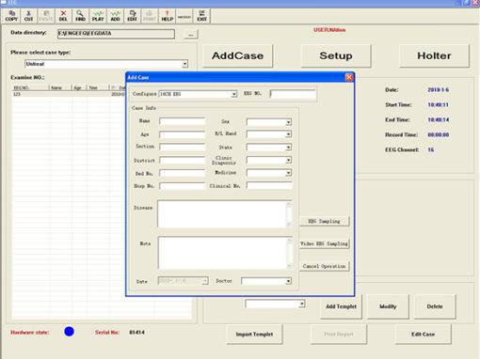The image size is (480, 359).
Task: Click the Data directory path field
Action: click(116, 34)
